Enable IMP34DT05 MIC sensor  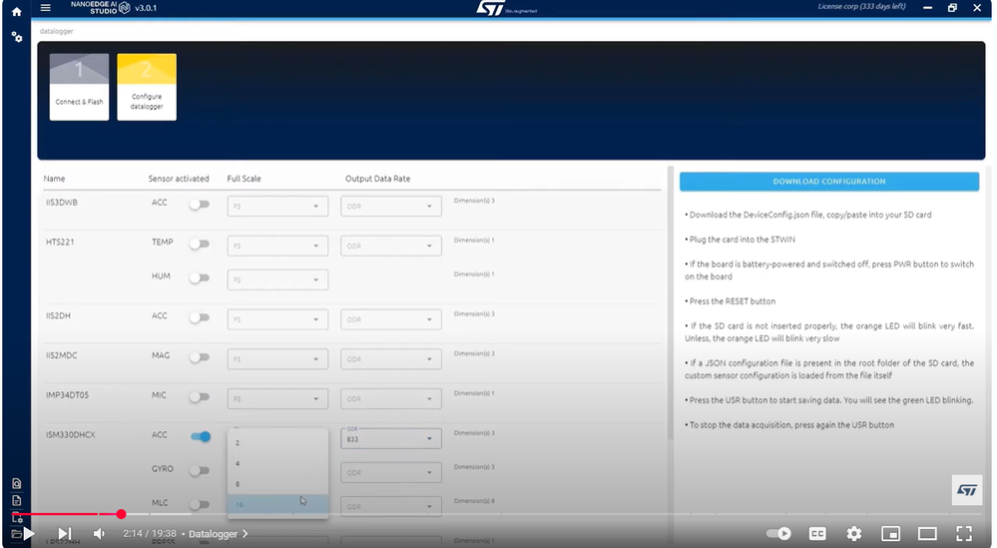point(200,396)
